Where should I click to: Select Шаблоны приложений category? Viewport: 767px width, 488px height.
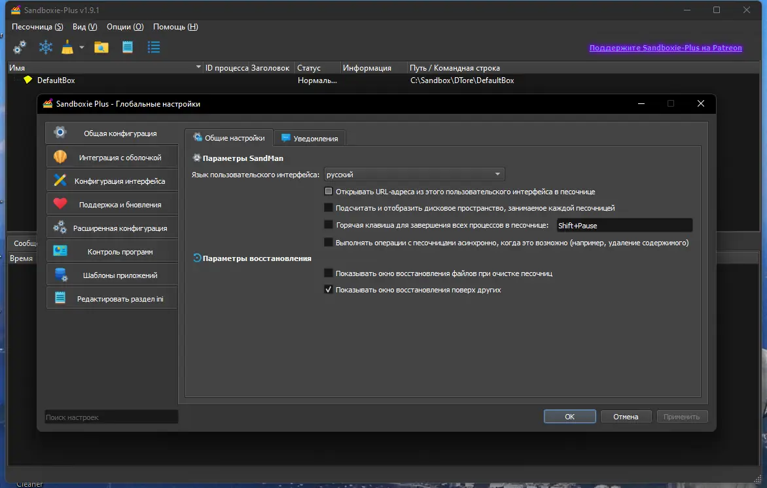[112, 275]
